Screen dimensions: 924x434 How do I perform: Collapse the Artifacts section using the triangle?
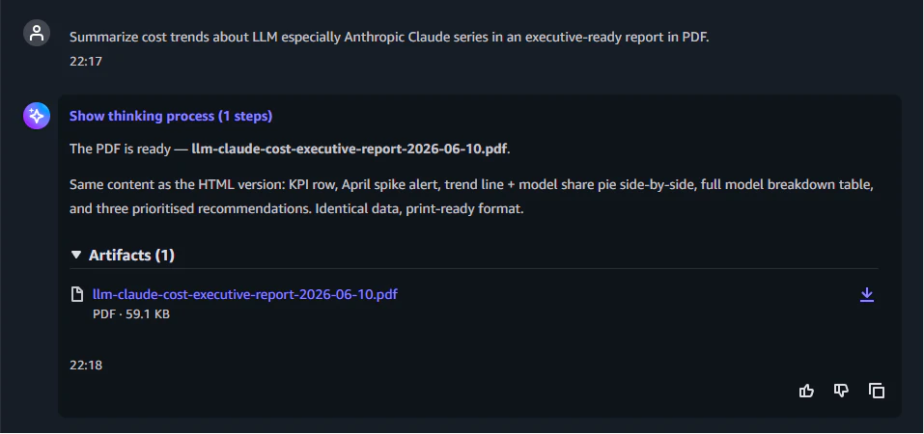76,255
